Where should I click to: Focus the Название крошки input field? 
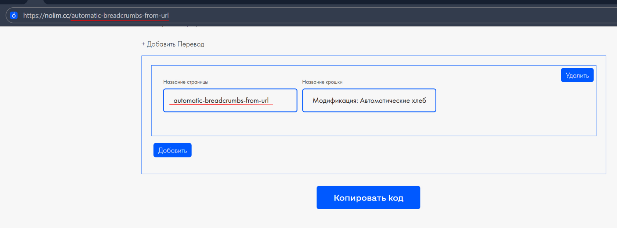click(x=369, y=100)
